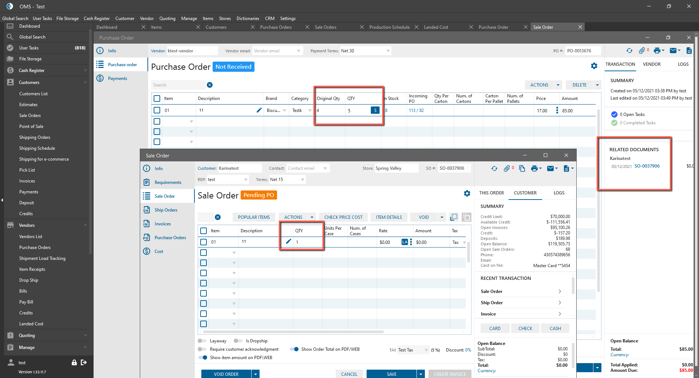Screen dimensions: 699x378
Task: Open related document SO-0037906 link
Action: pos(647,166)
